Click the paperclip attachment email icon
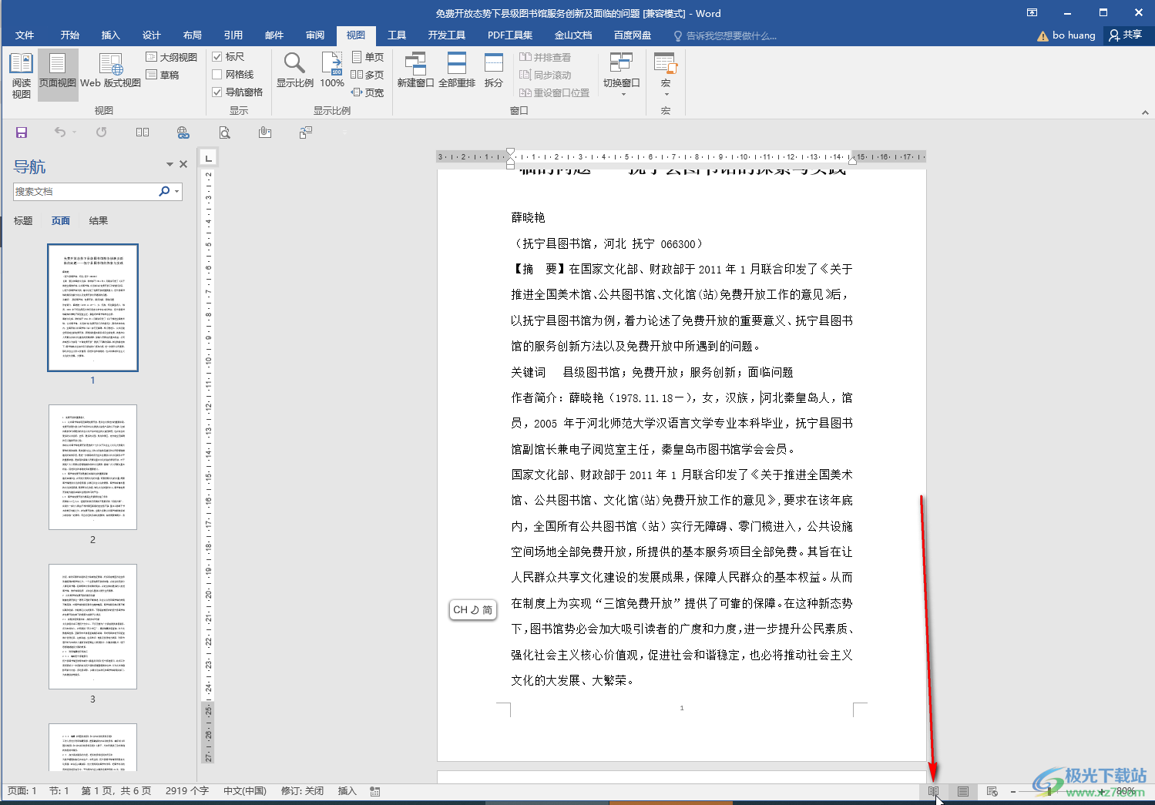The image size is (1155, 805). (x=265, y=132)
